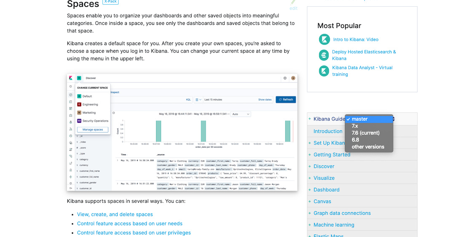Open the Auto interval dropdown in the embedded screenshot
Screen dimensions: 451x237
[241, 114]
